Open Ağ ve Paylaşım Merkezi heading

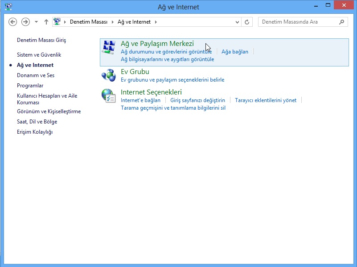click(157, 44)
